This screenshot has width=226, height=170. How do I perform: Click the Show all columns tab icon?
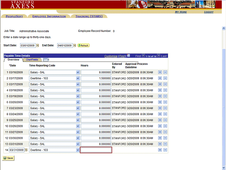46,59
